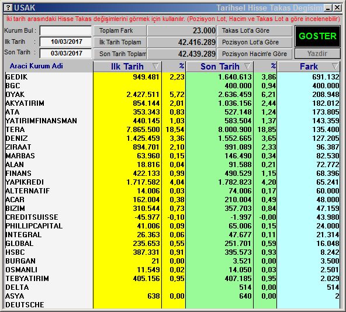This screenshot has height=312, width=346.
Task: Select the DENIZ row
Action: point(172,138)
